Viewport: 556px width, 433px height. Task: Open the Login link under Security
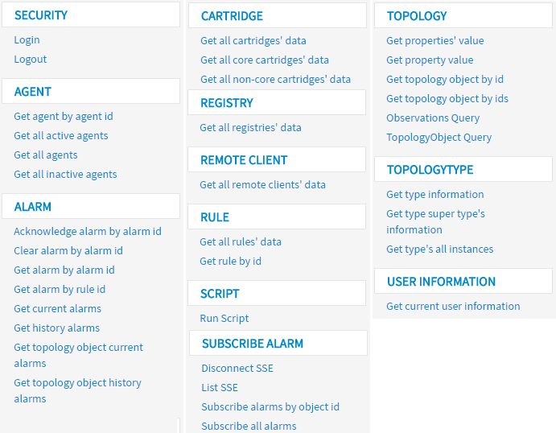point(27,40)
